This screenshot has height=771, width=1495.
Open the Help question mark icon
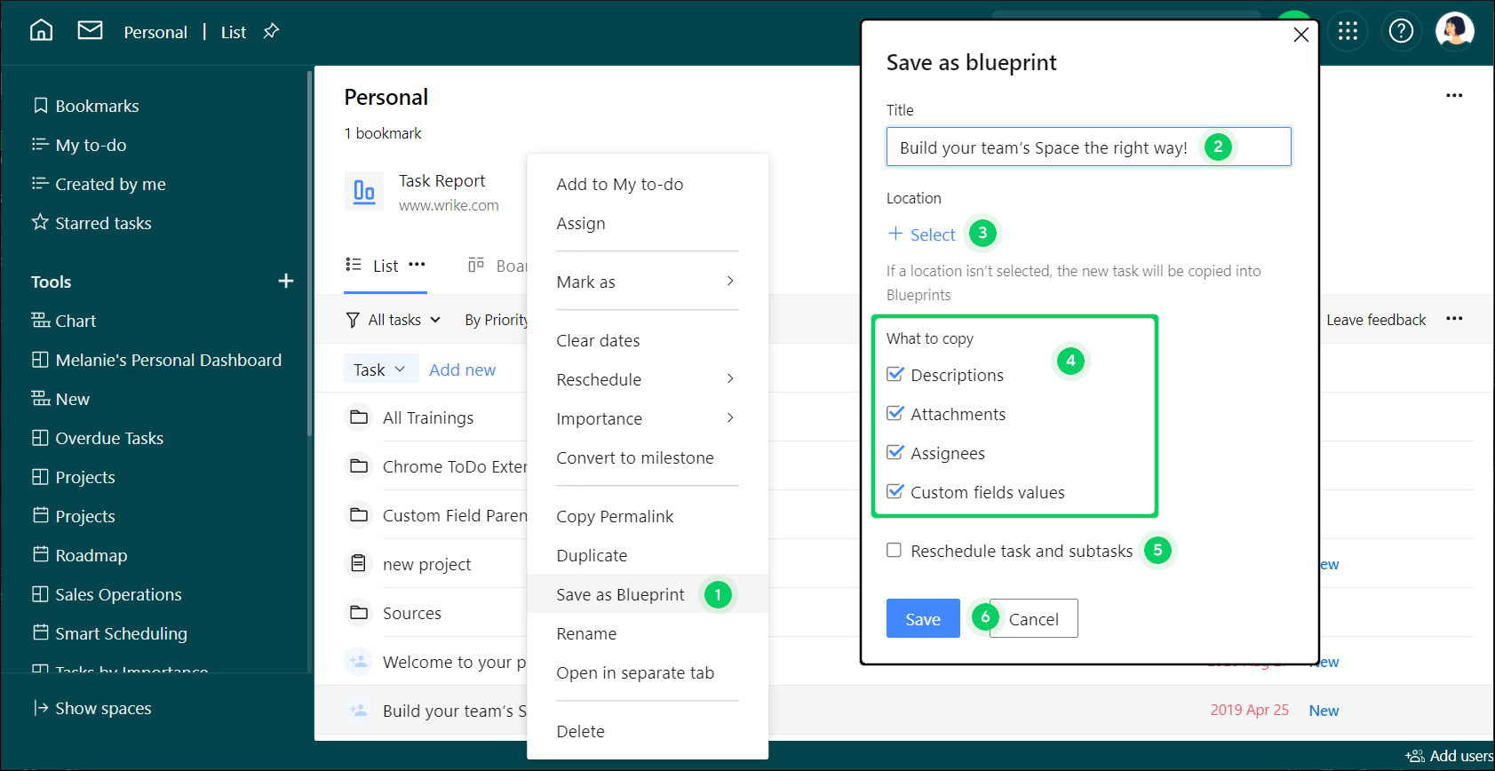tap(1401, 31)
